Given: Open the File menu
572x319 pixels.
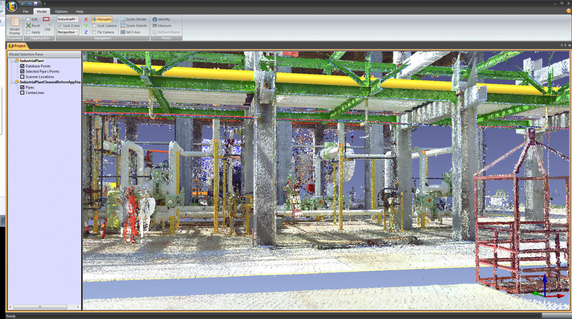Looking at the screenshot, I should 25,11.
